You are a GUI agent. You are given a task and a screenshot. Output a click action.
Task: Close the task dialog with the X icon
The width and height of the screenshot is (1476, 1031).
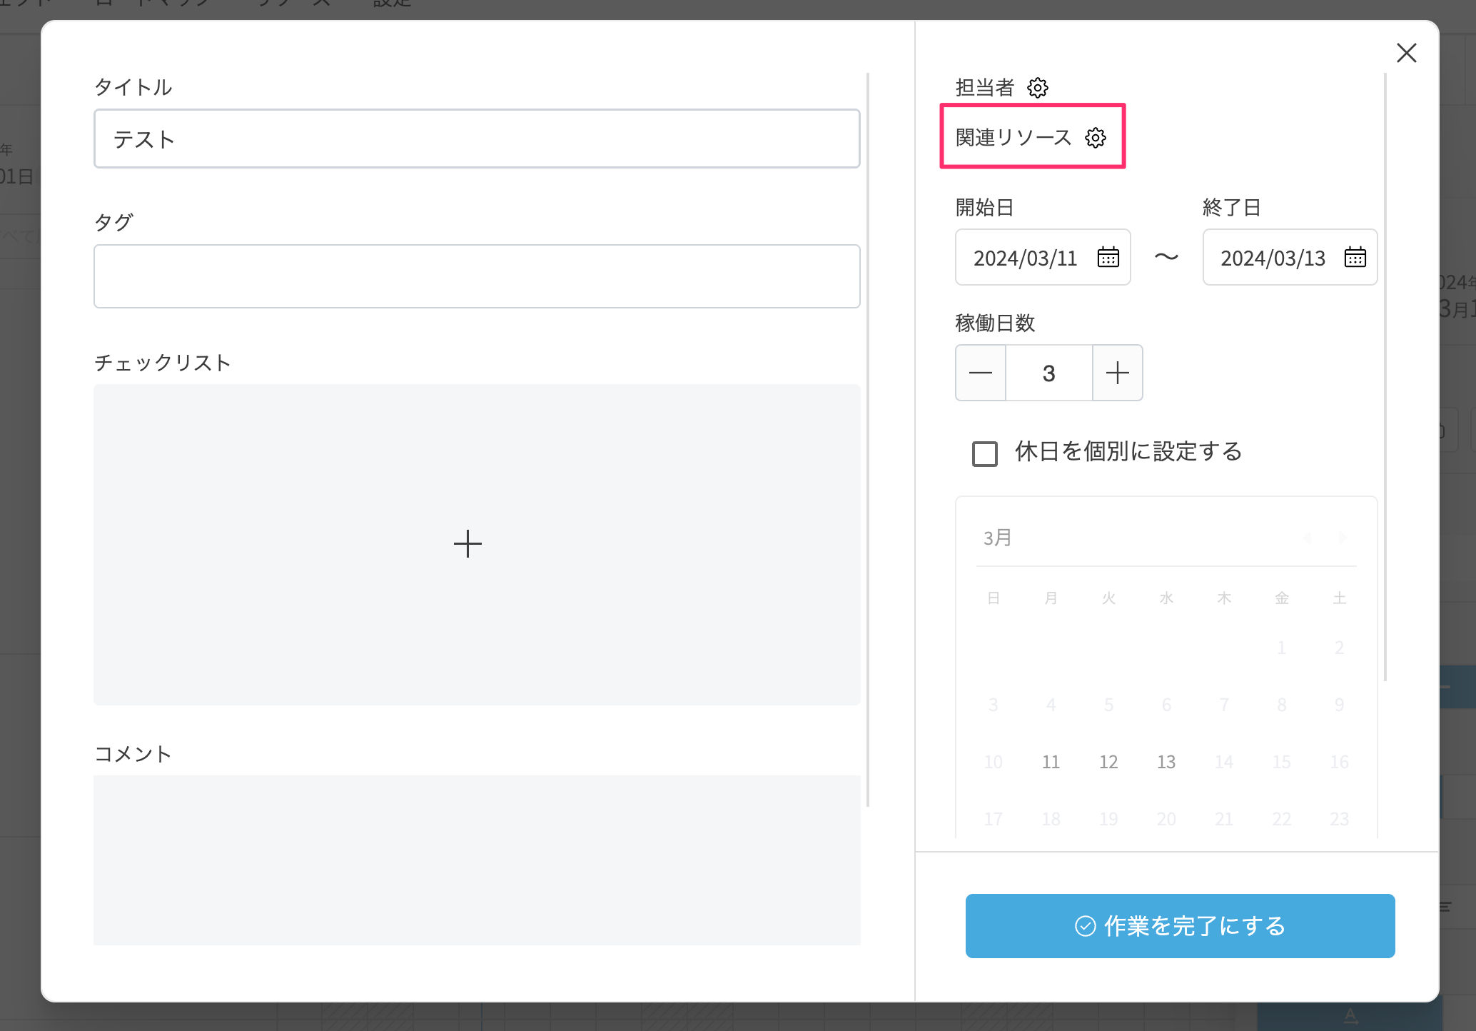pyautogui.click(x=1406, y=53)
